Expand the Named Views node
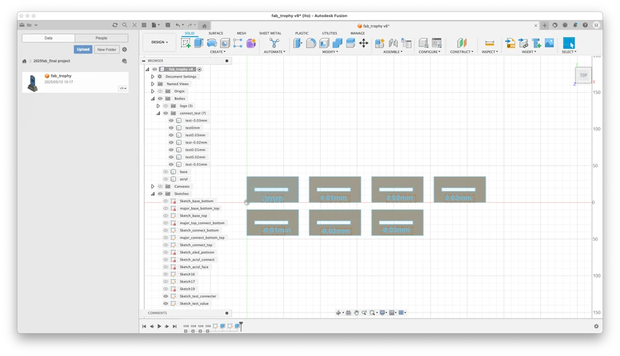The width and height of the screenshot is (620, 356). pyautogui.click(x=153, y=84)
